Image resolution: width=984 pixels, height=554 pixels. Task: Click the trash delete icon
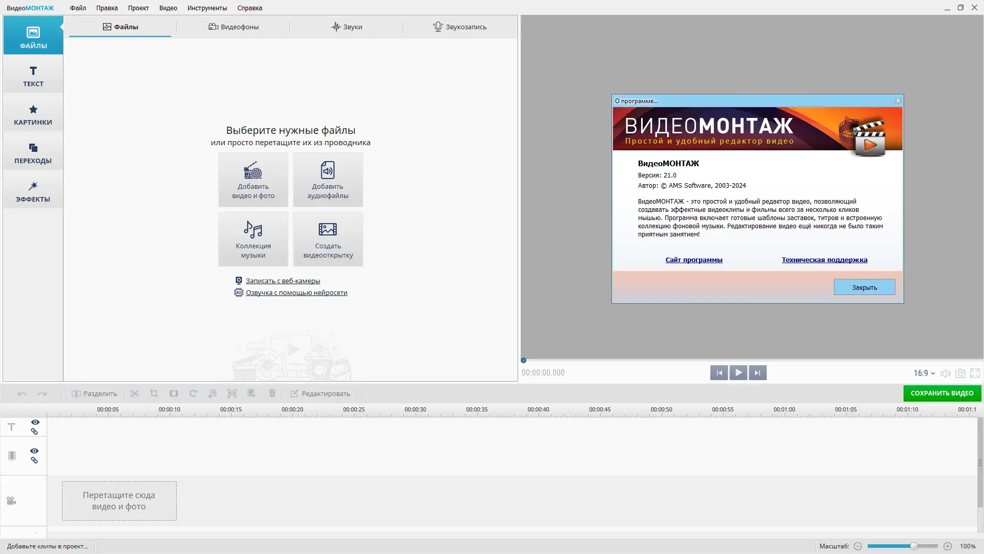(272, 393)
